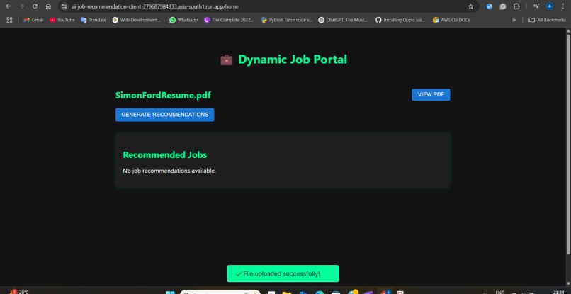
Task: Click the page vertical scrollbar
Action: coord(568,145)
